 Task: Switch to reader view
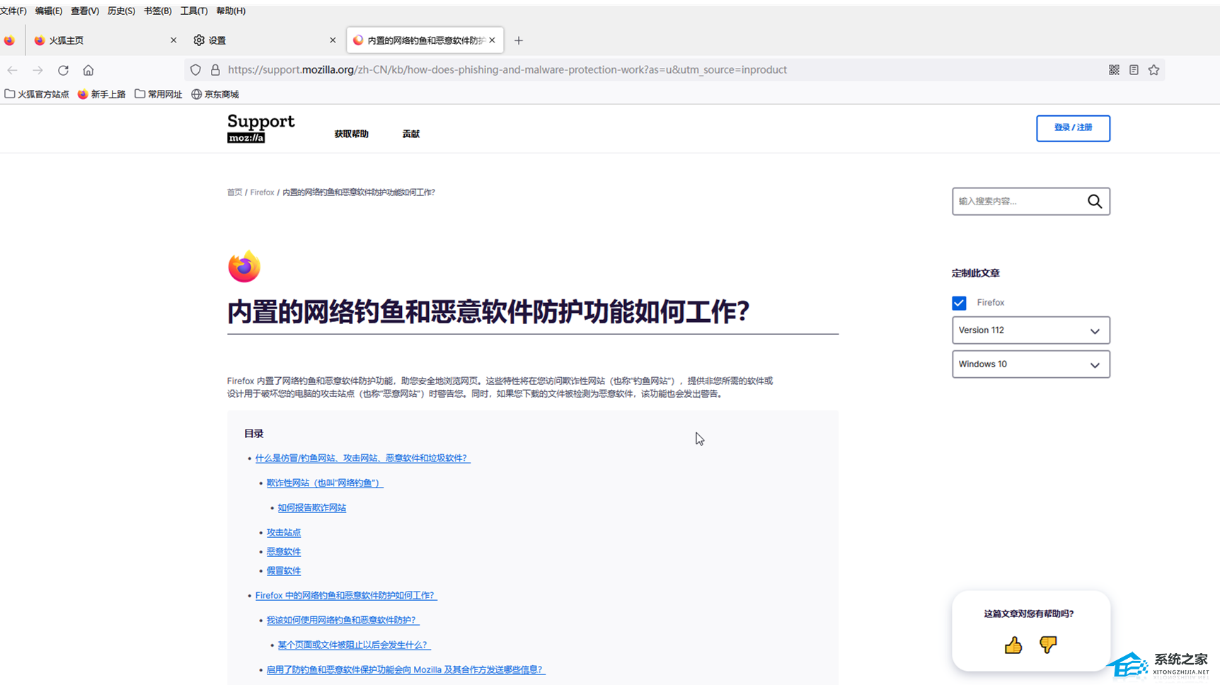1134,69
